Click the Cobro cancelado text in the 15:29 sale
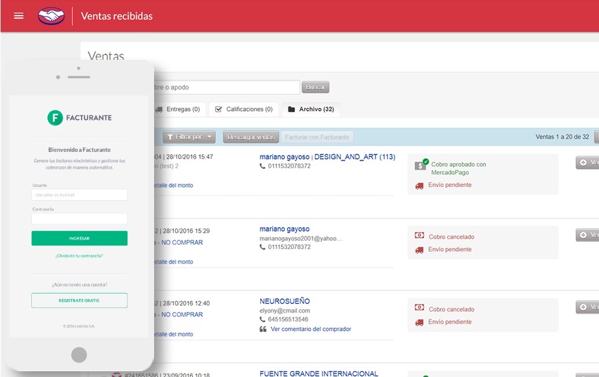Viewport: 599px width, 377px height. (x=451, y=237)
